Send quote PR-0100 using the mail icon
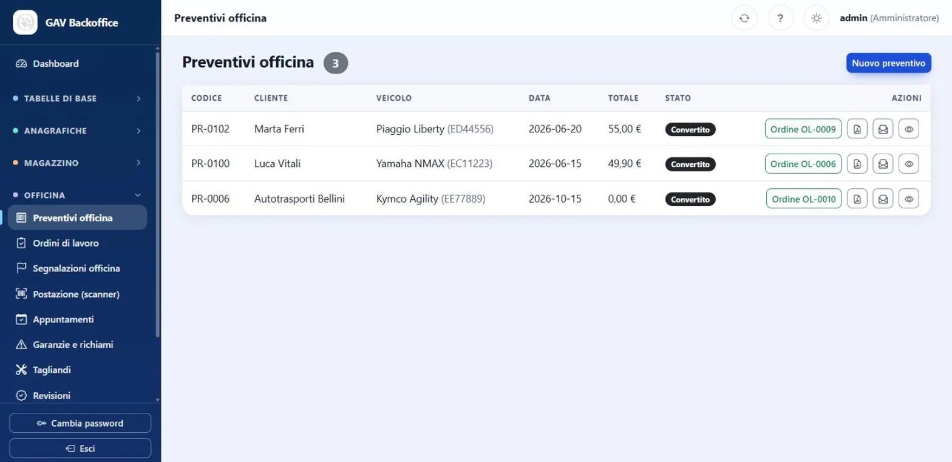The height and width of the screenshot is (462, 952). (883, 164)
